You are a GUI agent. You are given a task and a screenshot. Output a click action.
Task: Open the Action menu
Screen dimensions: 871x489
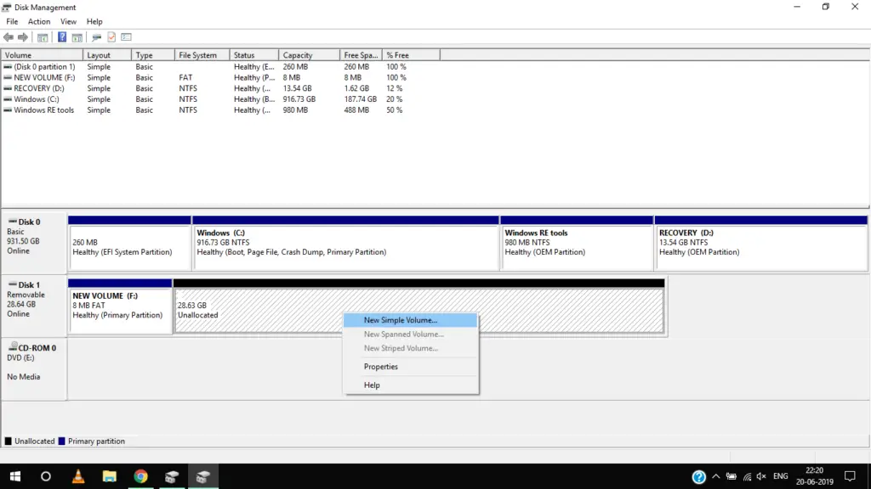coord(39,21)
